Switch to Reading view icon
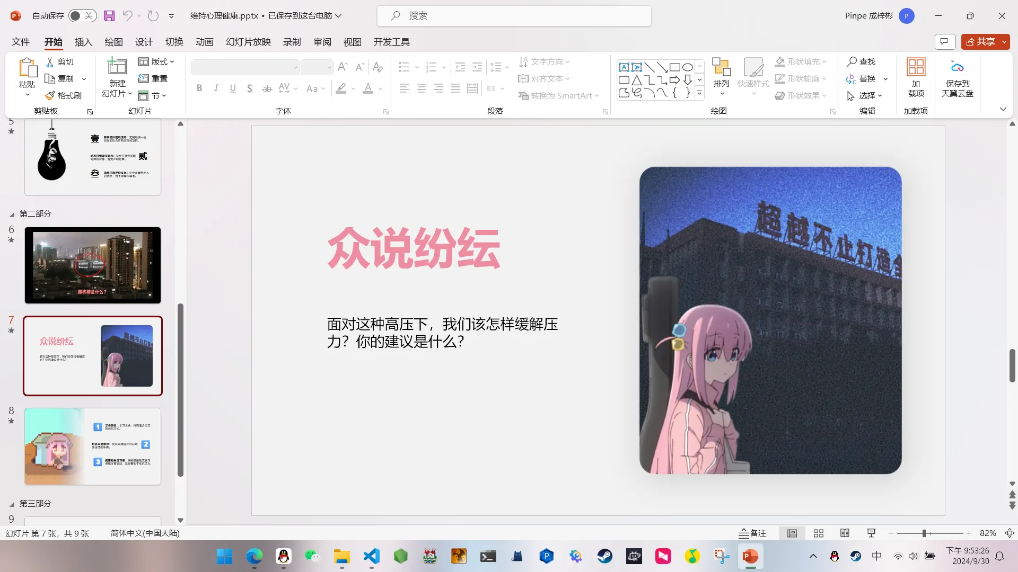 tap(845, 533)
